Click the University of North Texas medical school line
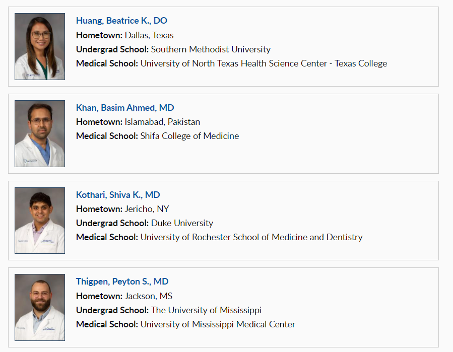This screenshot has height=352, width=453. tap(264, 63)
